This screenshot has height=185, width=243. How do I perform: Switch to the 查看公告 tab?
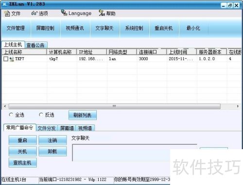[36, 45]
